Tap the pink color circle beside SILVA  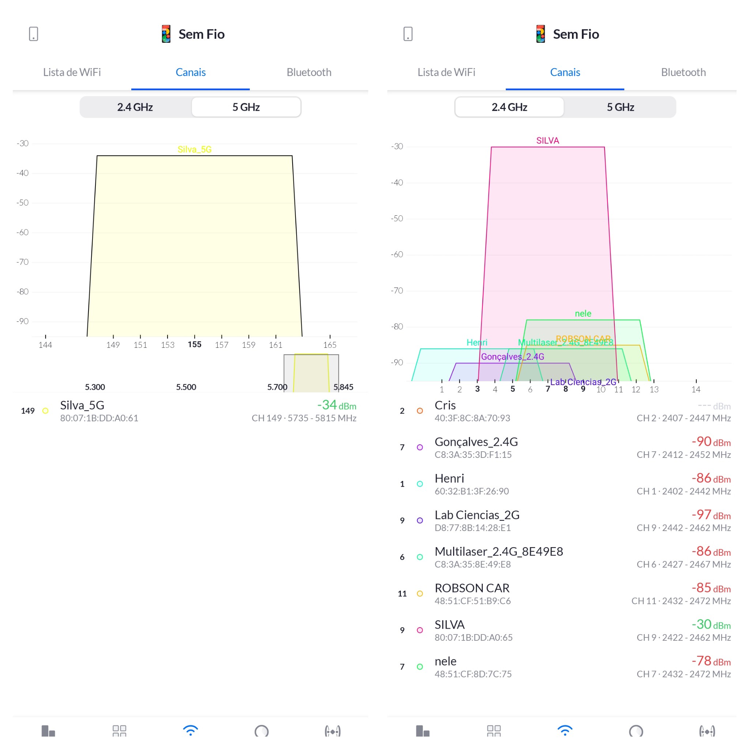420,631
